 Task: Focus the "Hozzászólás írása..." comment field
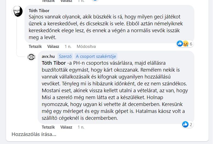(34, 135)
